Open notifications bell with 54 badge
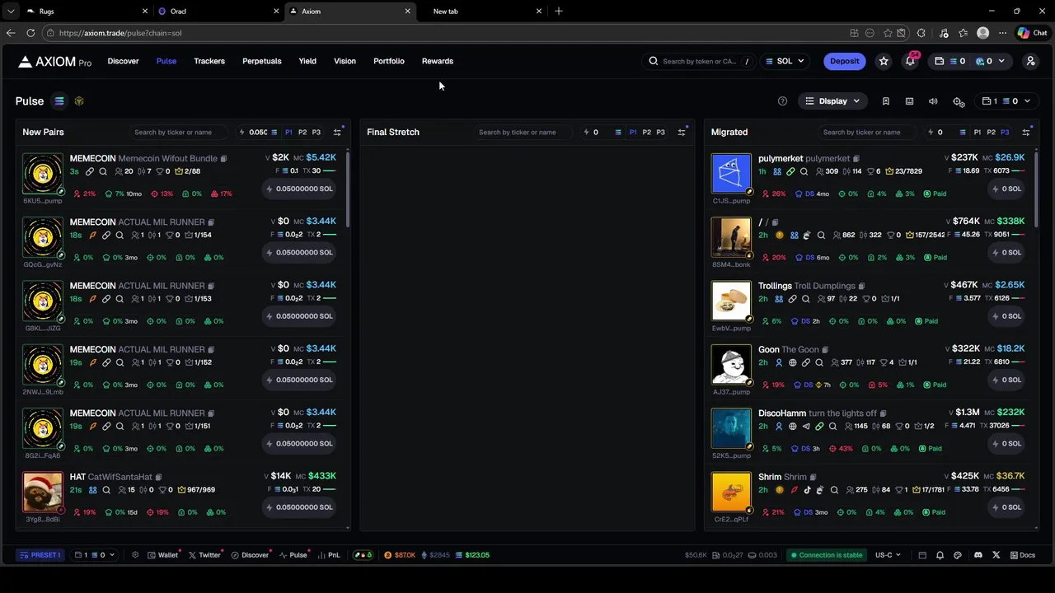Image resolution: width=1055 pixels, height=593 pixels. [910, 61]
